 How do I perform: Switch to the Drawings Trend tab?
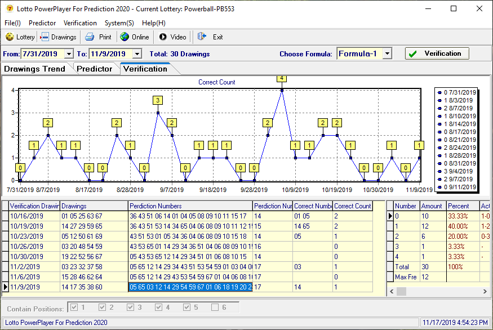pos(34,69)
